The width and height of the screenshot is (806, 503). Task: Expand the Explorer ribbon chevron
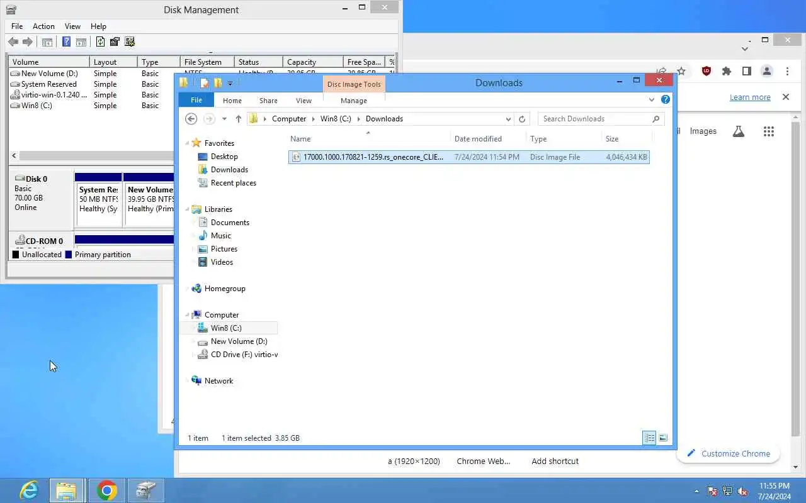(652, 99)
